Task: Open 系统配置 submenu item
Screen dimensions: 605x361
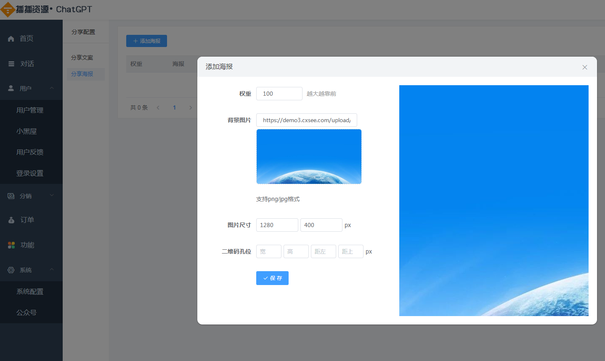Action: click(x=31, y=292)
